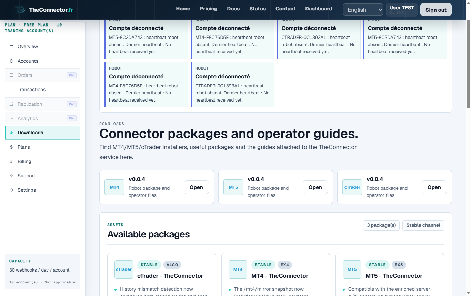
Task: Click the STABLE tag on MT4 package
Action: (x=263, y=265)
